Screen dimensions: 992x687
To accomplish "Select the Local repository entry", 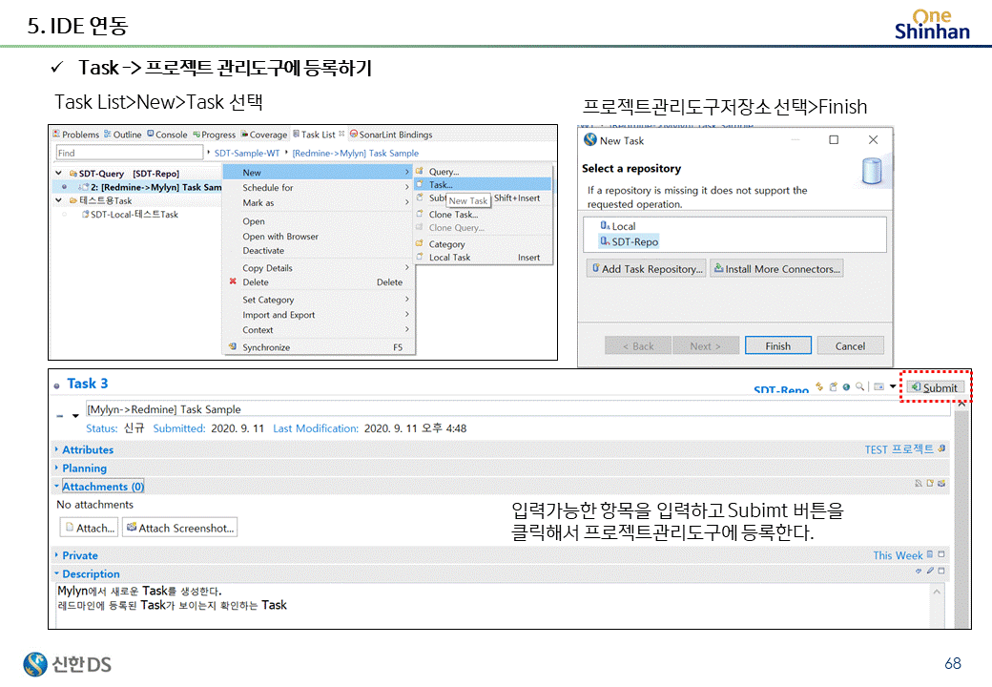I will (x=618, y=226).
